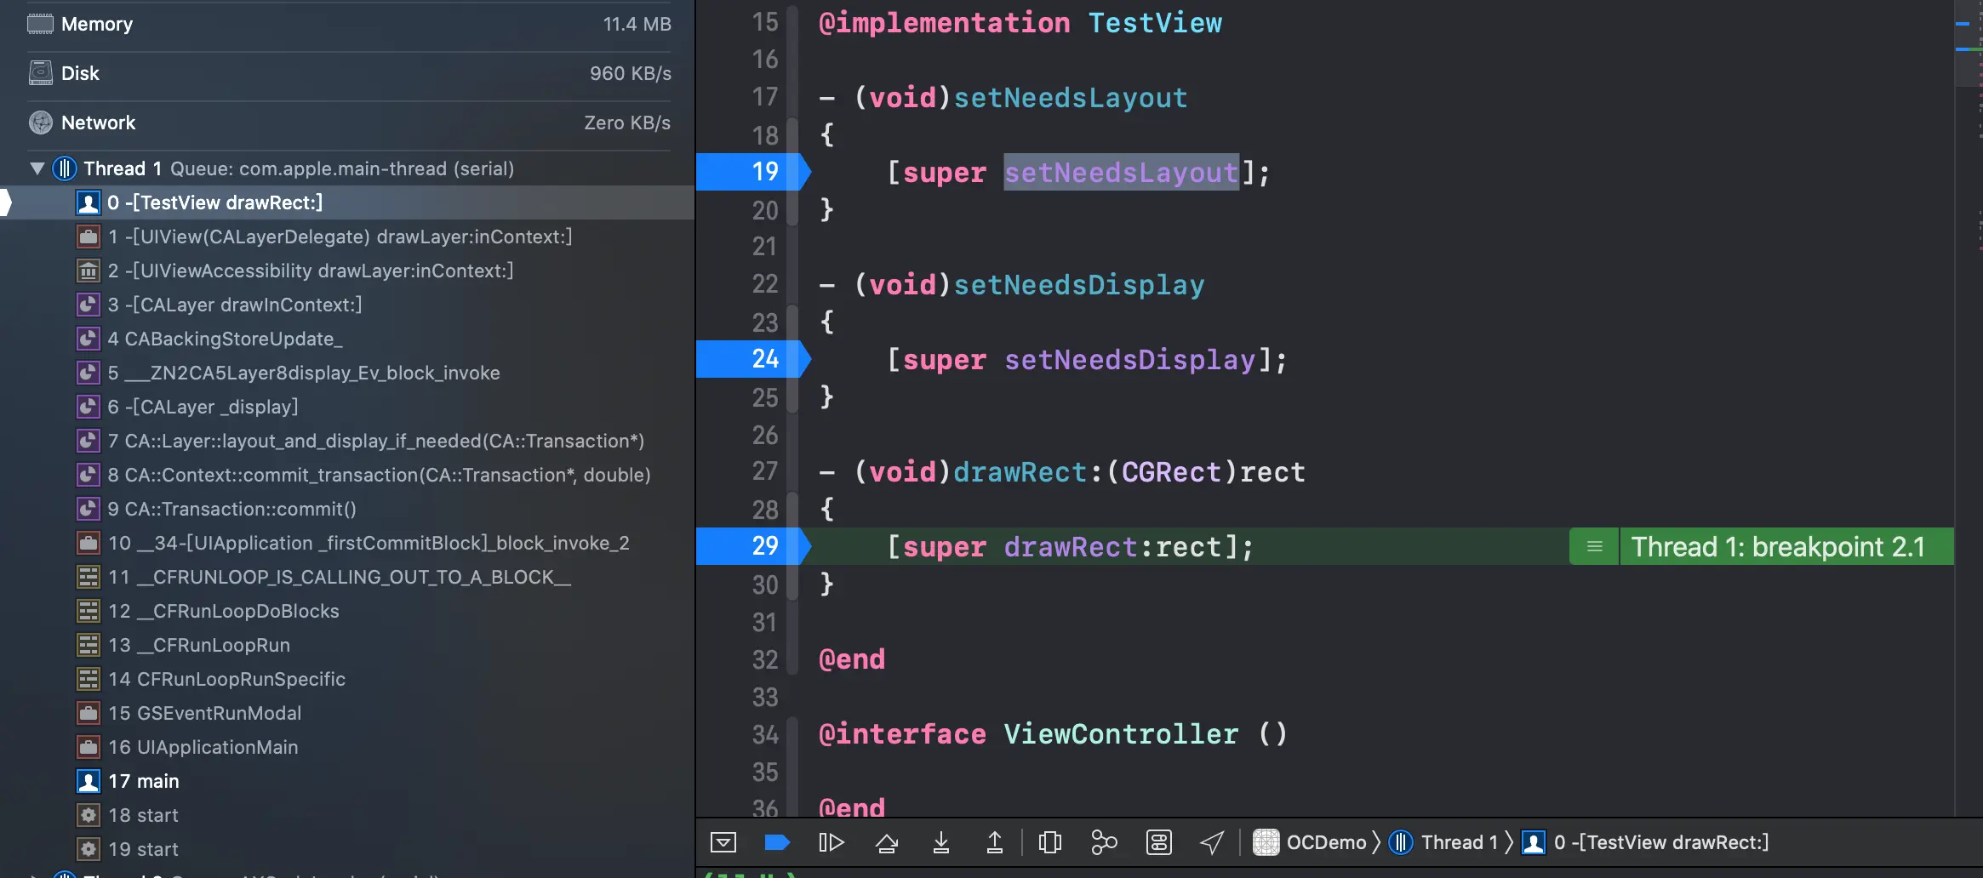Click the Simulate Location arrow icon
The width and height of the screenshot is (1983, 878).
1212,842
